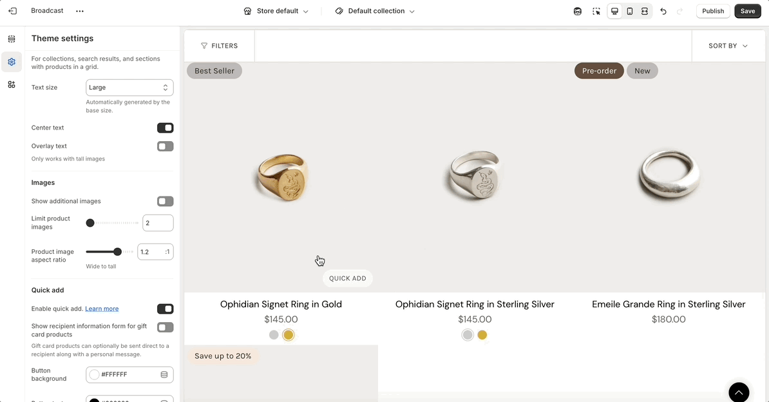769x402 pixels.
Task: Enable the Overlay text toggle
Action: click(166, 146)
